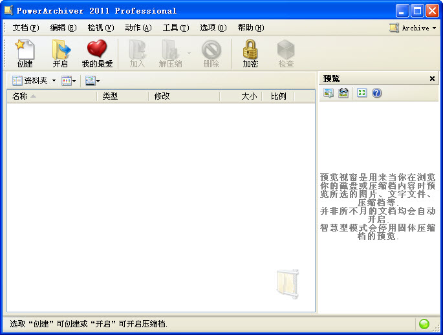Open the 工具(T) menu

(x=175, y=28)
